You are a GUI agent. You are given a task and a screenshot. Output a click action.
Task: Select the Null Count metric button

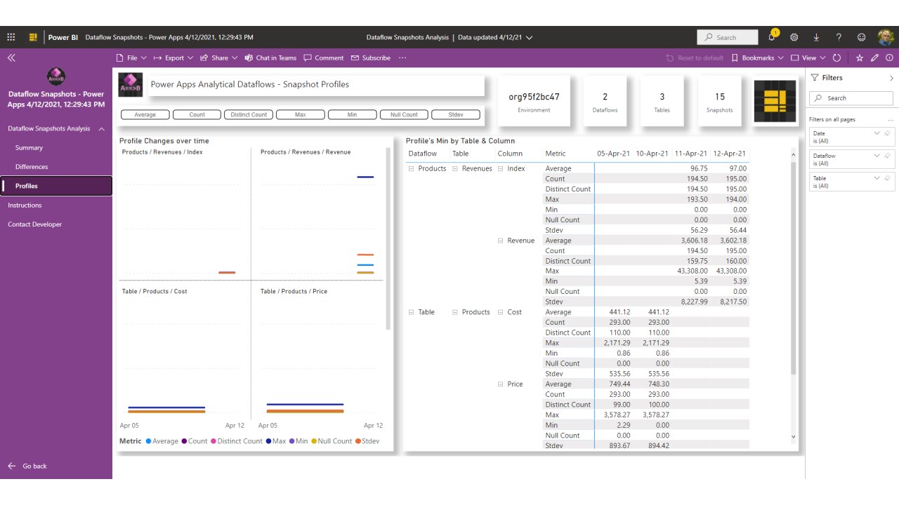click(x=404, y=114)
